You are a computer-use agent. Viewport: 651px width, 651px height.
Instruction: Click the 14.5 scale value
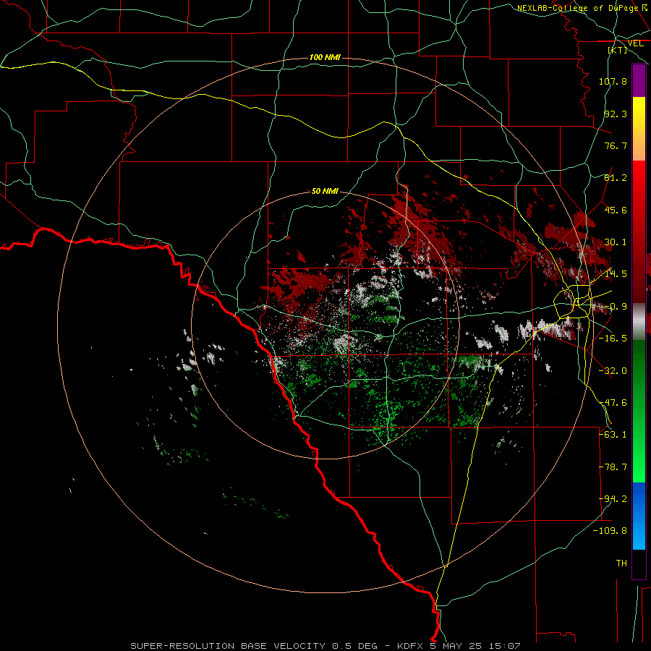616,274
